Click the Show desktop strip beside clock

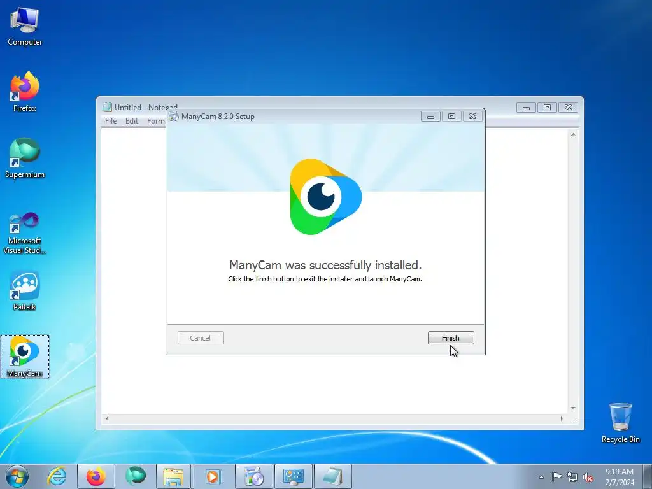648,476
